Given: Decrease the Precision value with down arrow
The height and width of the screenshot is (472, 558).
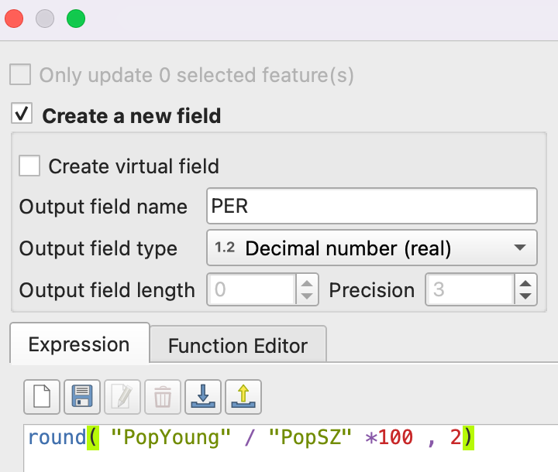Looking at the screenshot, I should (x=526, y=297).
